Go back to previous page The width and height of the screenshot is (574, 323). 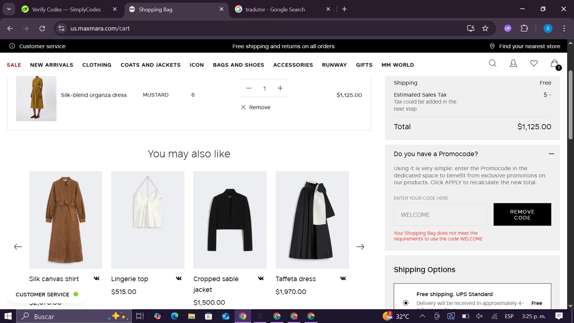pos(10,28)
